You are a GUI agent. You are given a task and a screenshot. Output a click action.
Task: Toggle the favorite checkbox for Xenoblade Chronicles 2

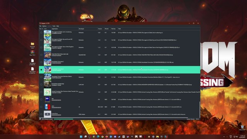click(x=41, y=62)
